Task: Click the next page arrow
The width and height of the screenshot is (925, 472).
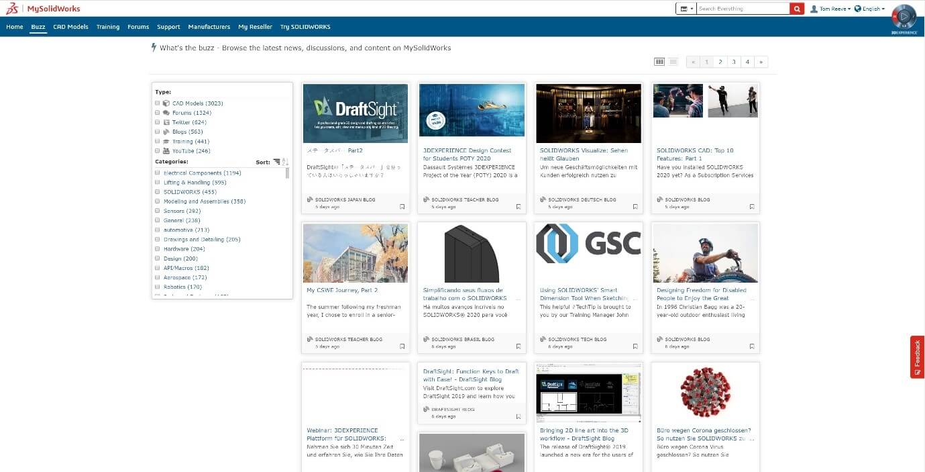Action: click(761, 62)
